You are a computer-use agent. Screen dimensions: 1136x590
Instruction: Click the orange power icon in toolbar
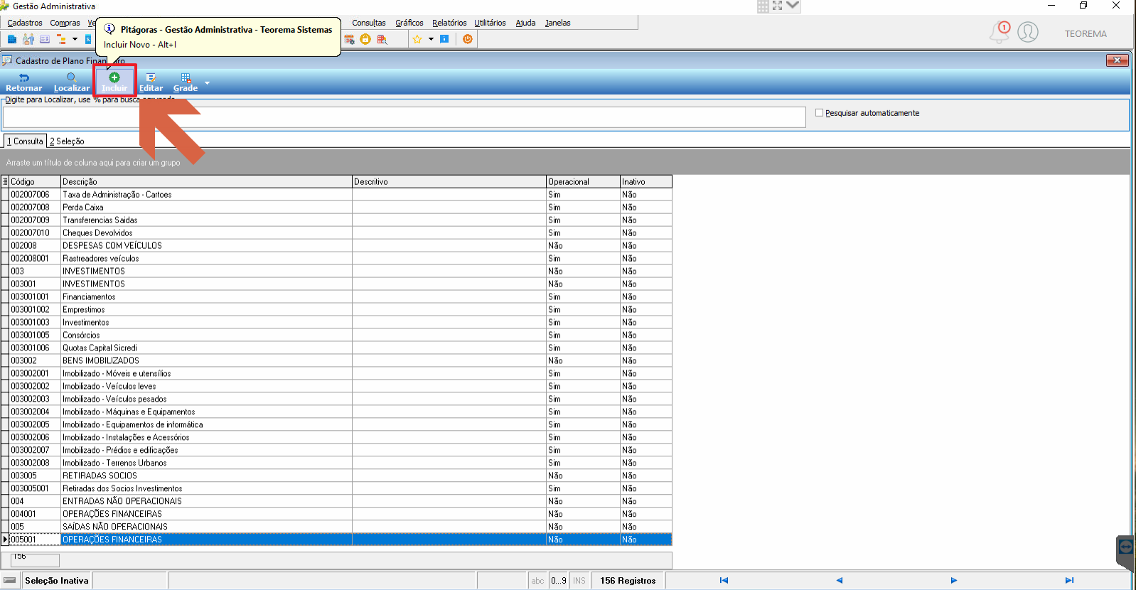click(x=467, y=39)
